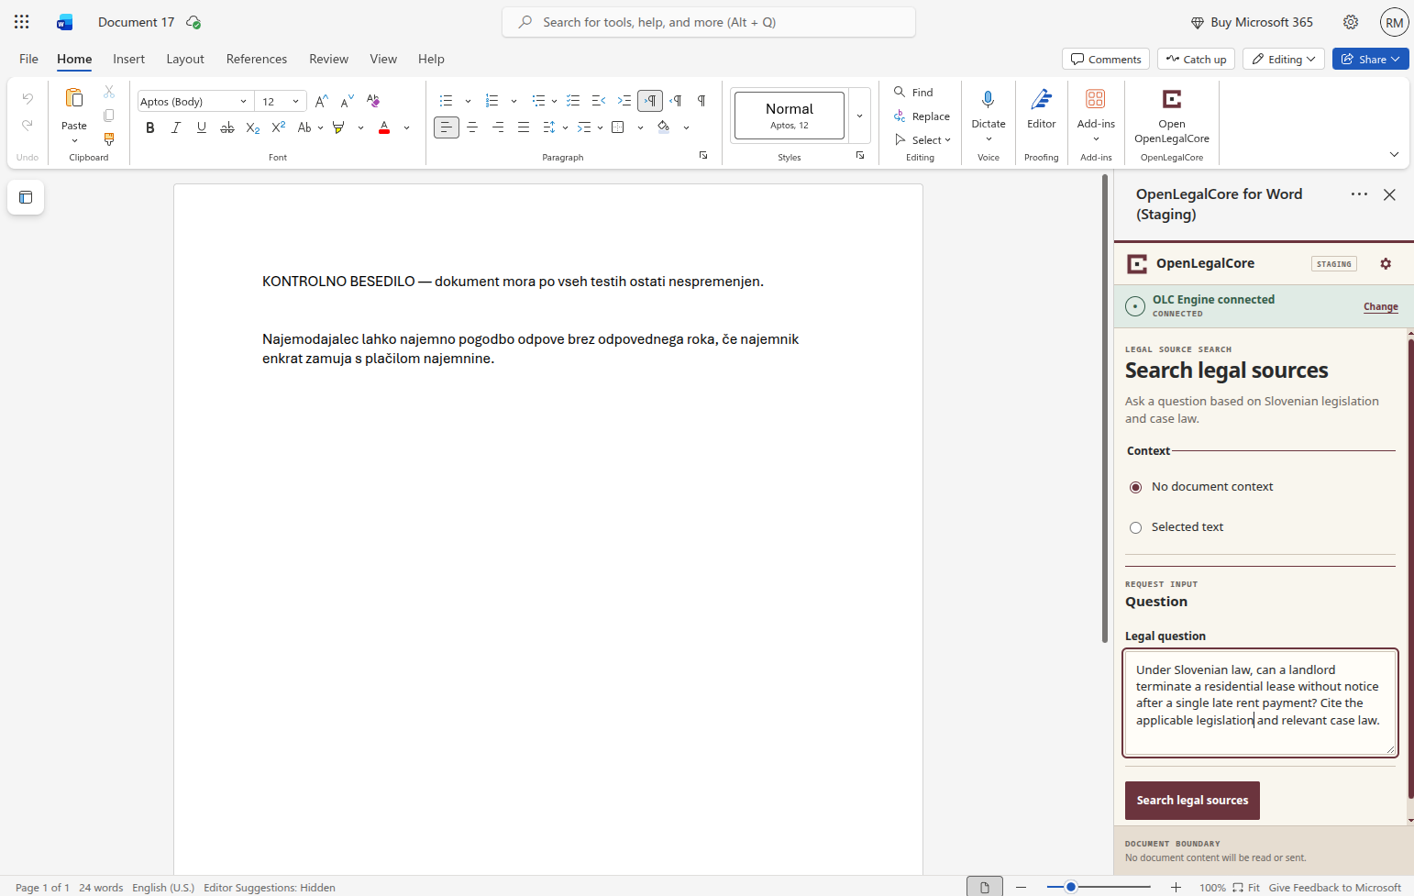Switch to the Layout tab

click(185, 59)
